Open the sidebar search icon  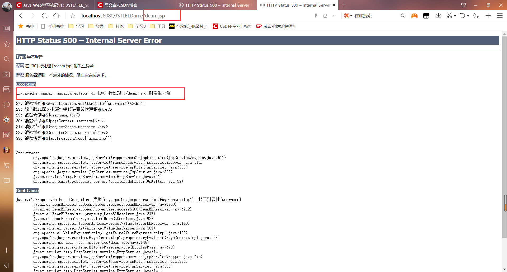click(x=7, y=59)
